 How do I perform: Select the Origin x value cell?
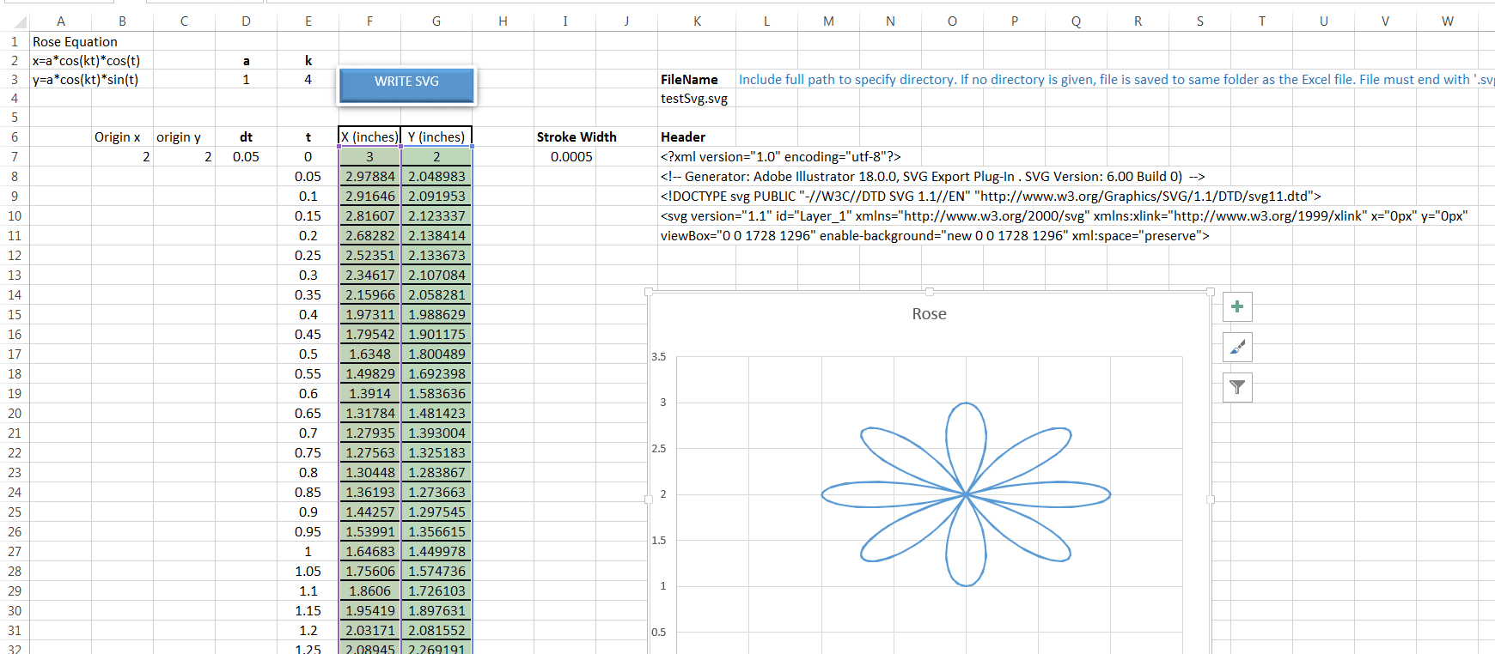point(122,157)
